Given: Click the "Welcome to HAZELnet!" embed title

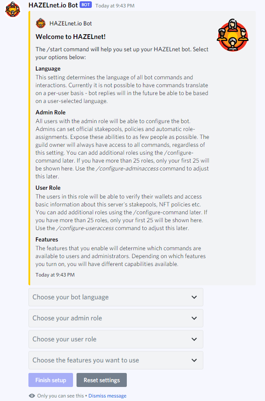Looking at the screenshot, I should [x=70, y=37].
